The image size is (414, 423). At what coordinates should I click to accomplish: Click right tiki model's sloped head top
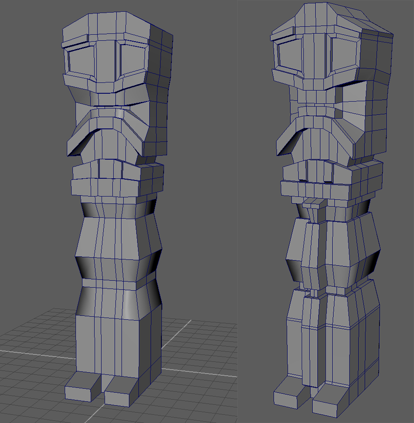coord(332,19)
